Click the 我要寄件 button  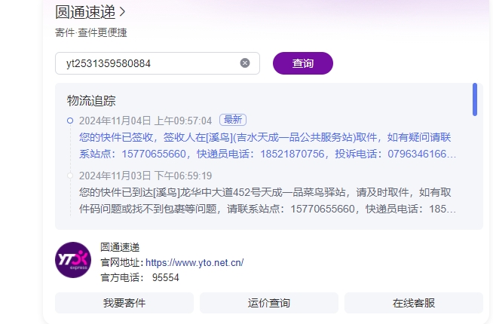[124, 303]
